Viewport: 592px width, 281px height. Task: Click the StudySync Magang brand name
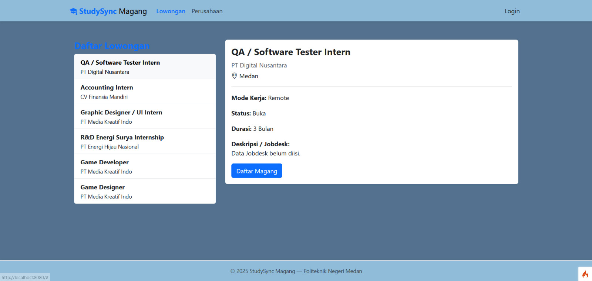[x=113, y=11]
